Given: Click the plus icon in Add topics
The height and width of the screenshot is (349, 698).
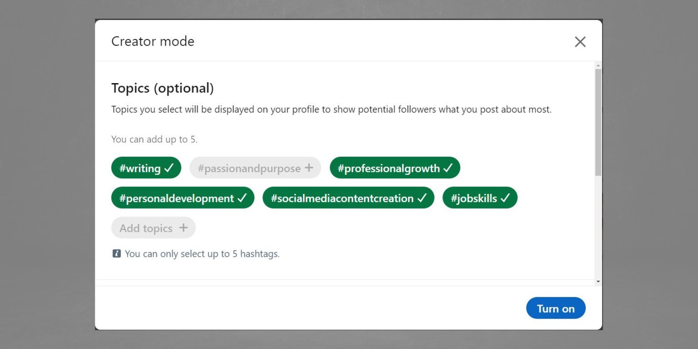Looking at the screenshot, I should pyautogui.click(x=183, y=228).
